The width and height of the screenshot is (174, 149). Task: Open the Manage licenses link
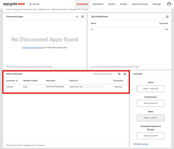click(x=144, y=144)
